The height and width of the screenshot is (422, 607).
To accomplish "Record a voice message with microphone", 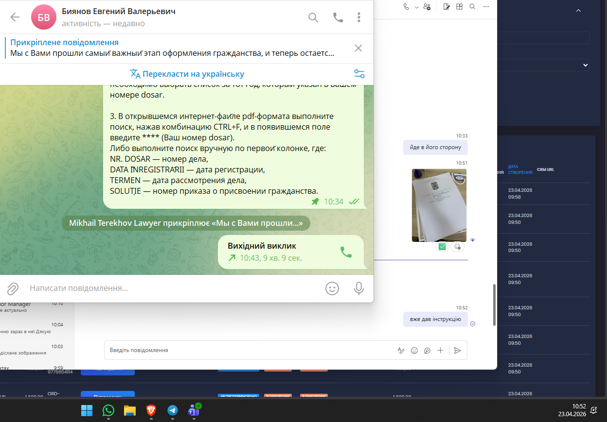I will tap(359, 288).
